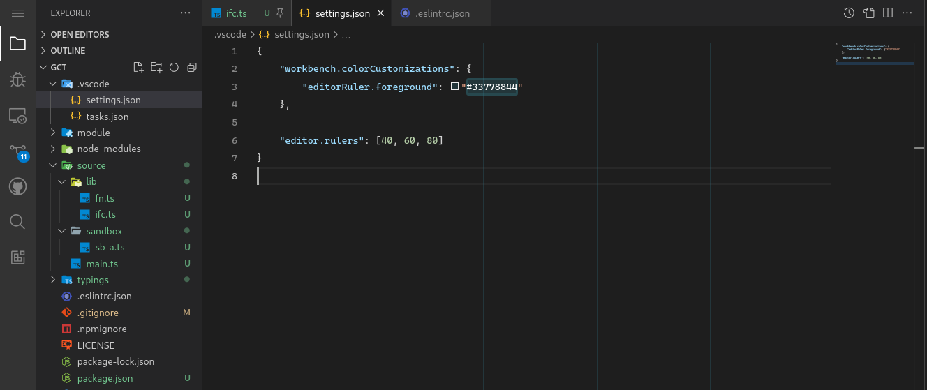
Task: Open the Search view icon
Action: pyautogui.click(x=17, y=222)
